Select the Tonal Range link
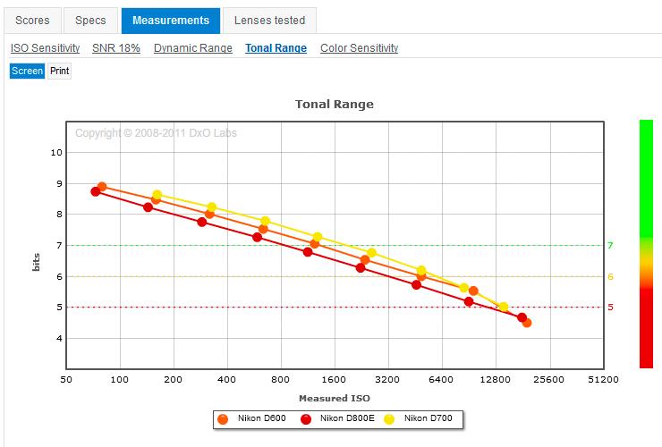 pos(276,48)
